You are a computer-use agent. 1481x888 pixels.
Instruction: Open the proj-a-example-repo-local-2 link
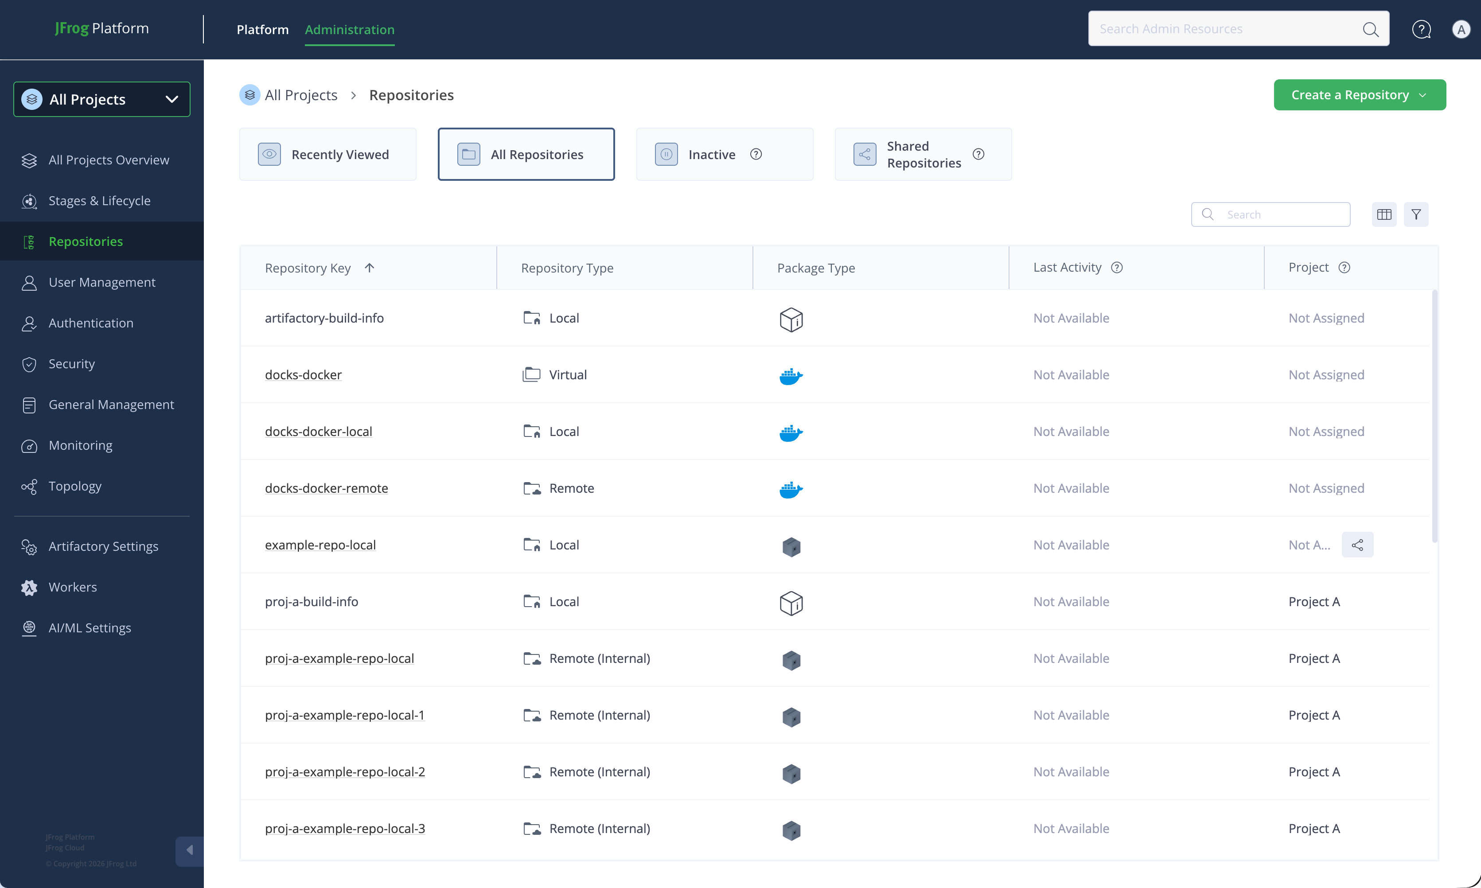coord(345,772)
